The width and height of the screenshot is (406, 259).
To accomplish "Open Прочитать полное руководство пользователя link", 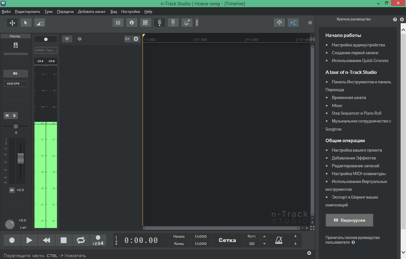I will click(x=352, y=240).
